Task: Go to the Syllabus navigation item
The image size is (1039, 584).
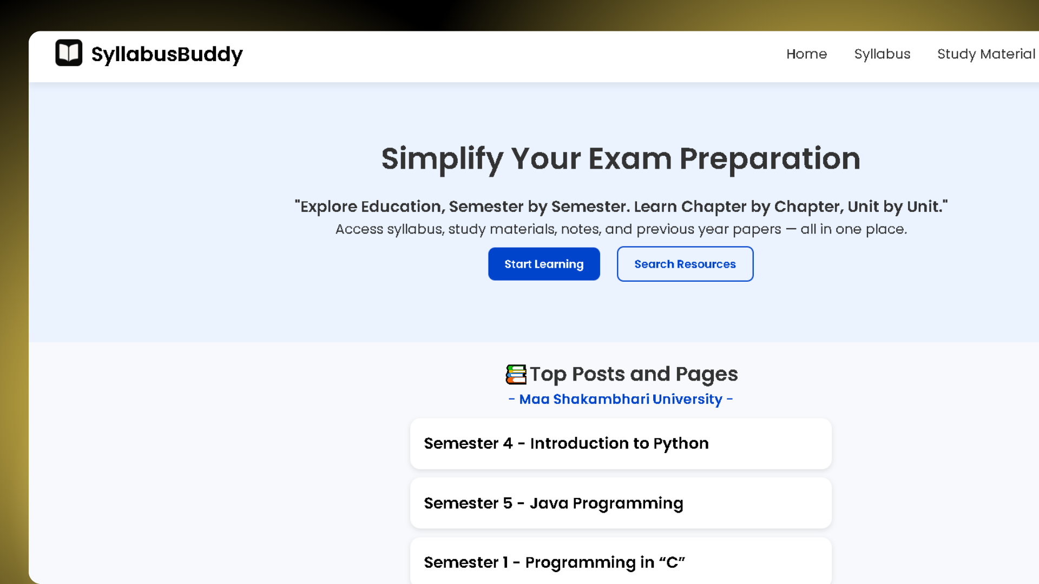Action: click(882, 54)
